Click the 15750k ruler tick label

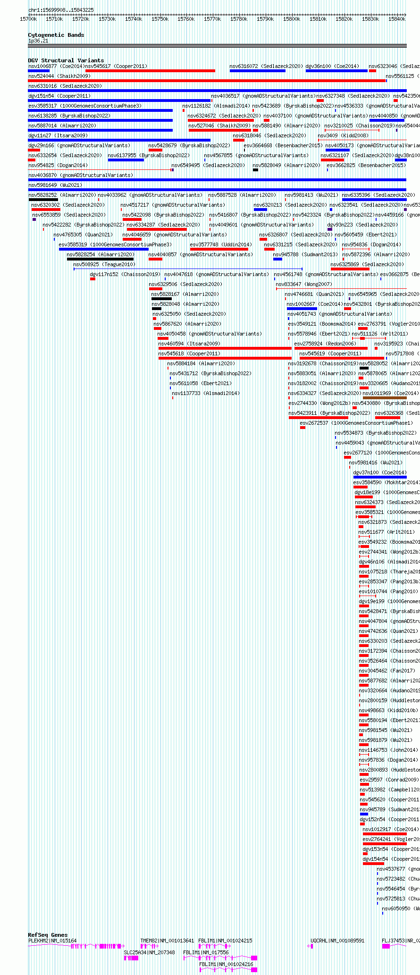click(160, 19)
